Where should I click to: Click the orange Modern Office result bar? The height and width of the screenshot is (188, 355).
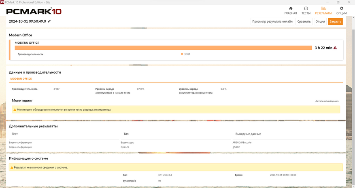[157, 48]
